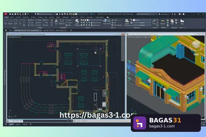
Task: Add a new drawing tab with plus
Action: pos(71,30)
